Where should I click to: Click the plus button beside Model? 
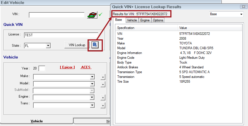[x=103, y=84]
